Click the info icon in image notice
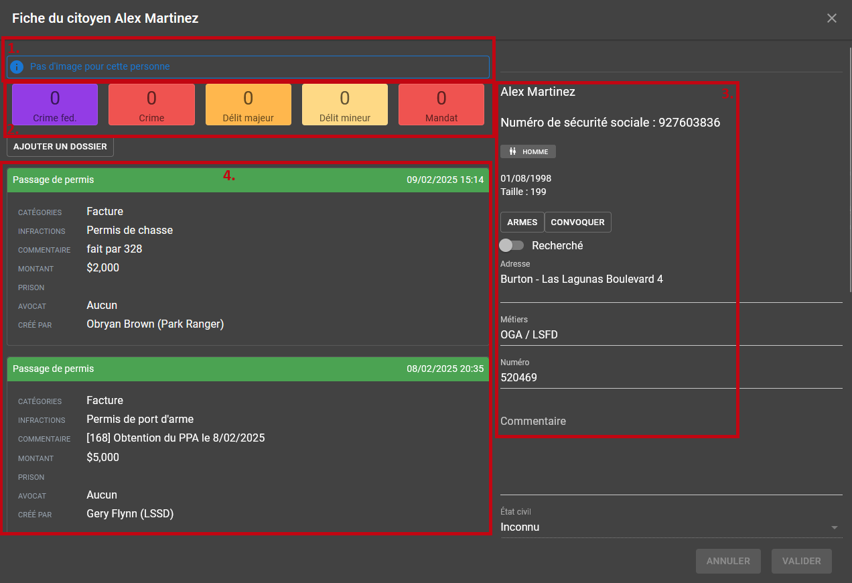Viewport: 852px width, 583px height. pos(17,67)
